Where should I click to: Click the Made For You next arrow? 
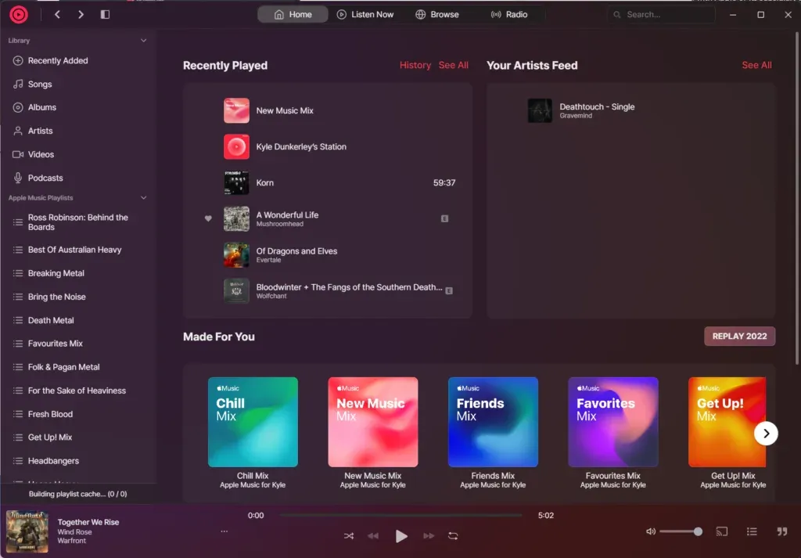[x=766, y=434]
